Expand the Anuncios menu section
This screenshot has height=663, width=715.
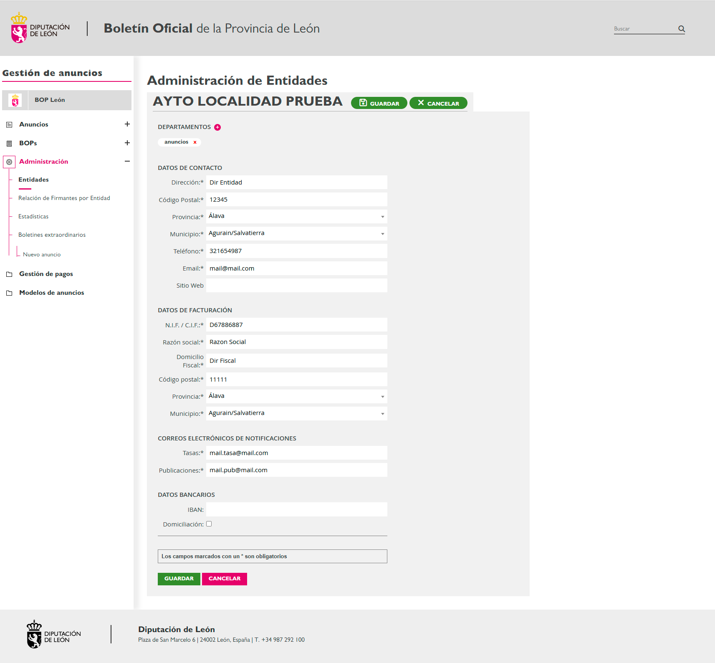tap(127, 124)
